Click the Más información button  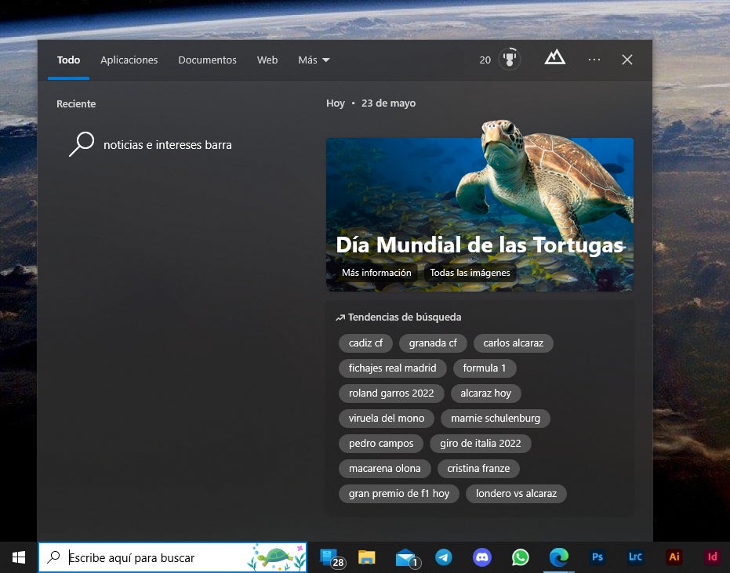(x=376, y=273)
